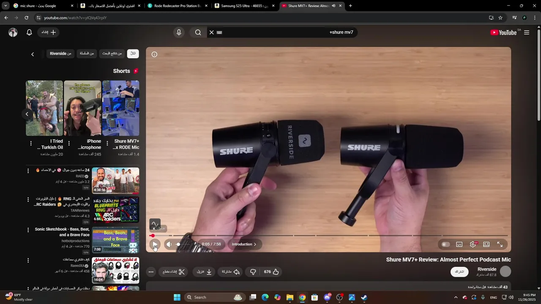Select the من Riverside filter chip
The height and width of the screenshot is (304, 541).
tap(60, 54)
